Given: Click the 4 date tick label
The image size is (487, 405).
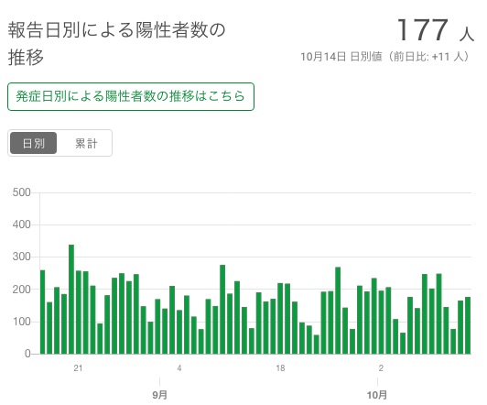Looking at the screenshot, I should (179, 368).
